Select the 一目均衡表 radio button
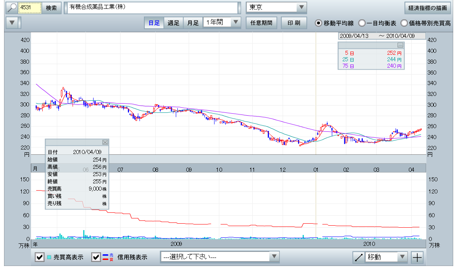Screen dimensions: 456x268 pos(362,23)
